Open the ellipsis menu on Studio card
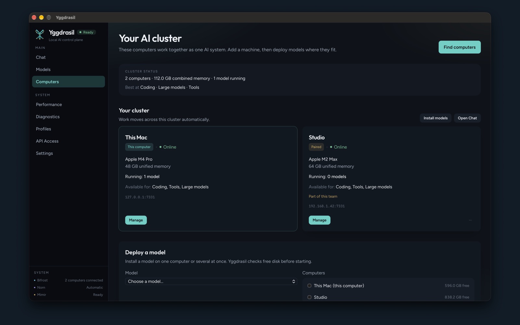Viewport: 520px width, 325px height. (470, 220)
